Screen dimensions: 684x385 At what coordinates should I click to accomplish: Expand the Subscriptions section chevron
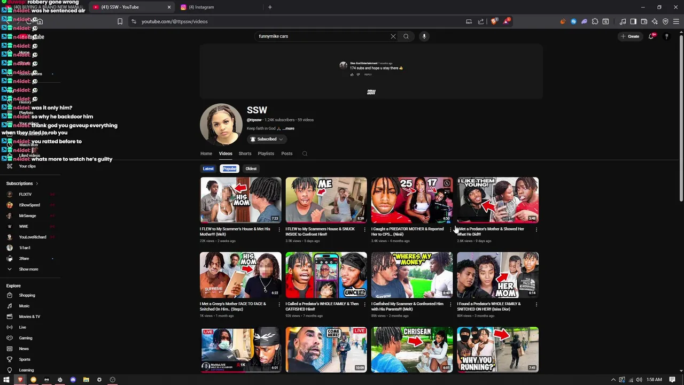(37, 183)
